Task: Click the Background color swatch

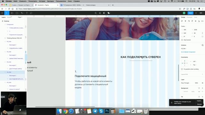Action: [182, 92]
